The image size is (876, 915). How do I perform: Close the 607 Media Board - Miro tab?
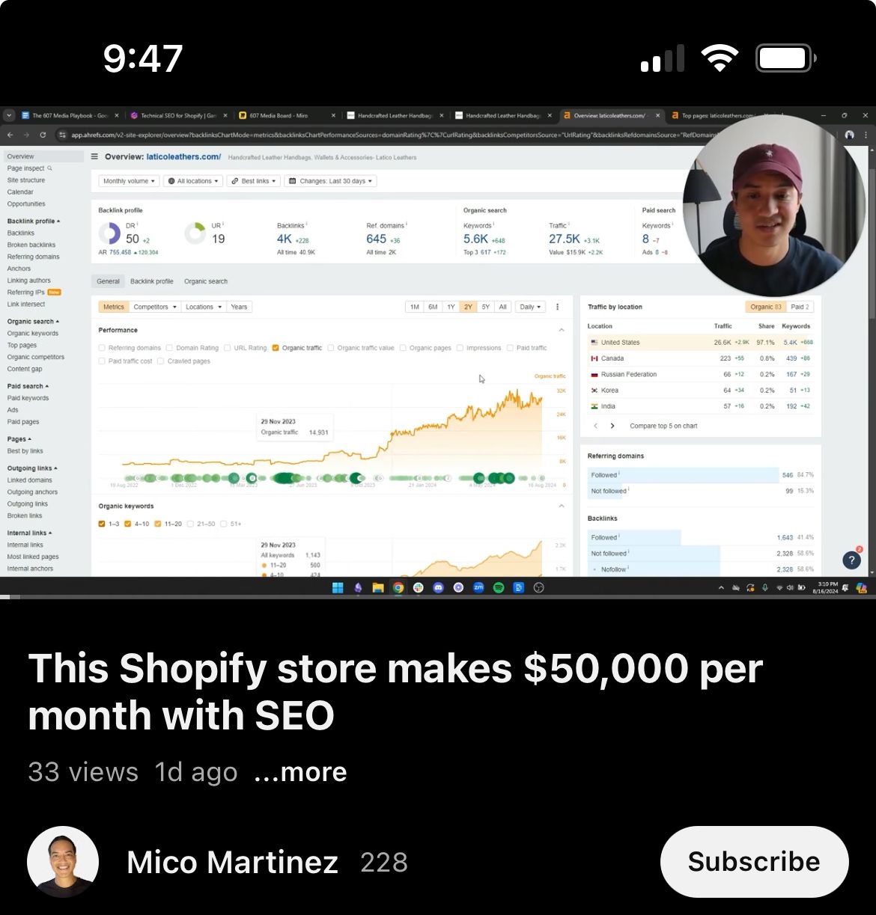(x=333, y=116)
